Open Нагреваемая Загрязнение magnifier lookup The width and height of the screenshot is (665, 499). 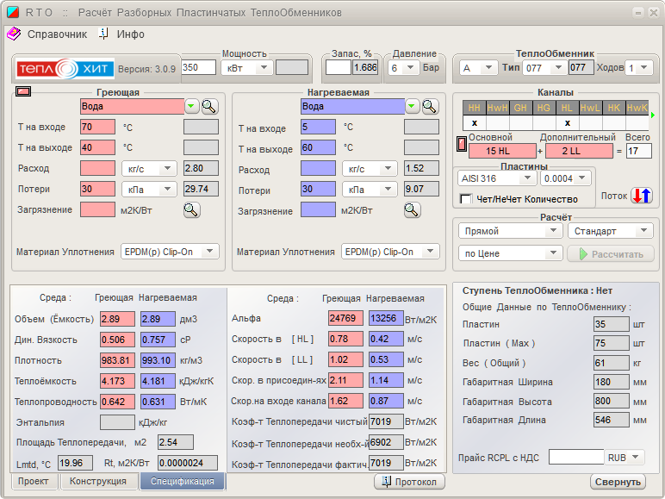tap(413, 209)
